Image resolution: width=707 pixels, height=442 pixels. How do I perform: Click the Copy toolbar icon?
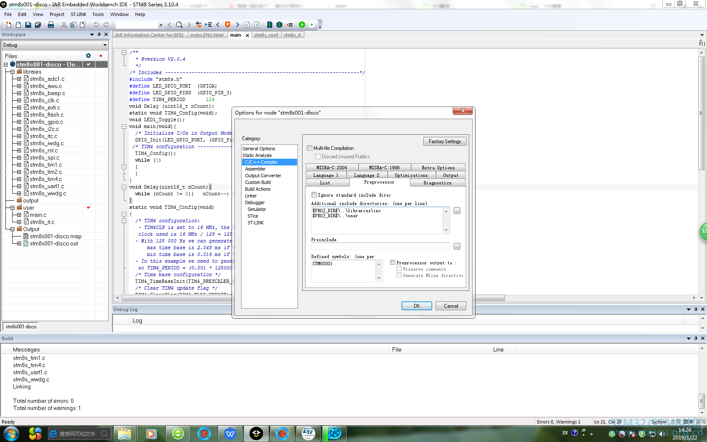pyautogui.click(x=73, y=25)
